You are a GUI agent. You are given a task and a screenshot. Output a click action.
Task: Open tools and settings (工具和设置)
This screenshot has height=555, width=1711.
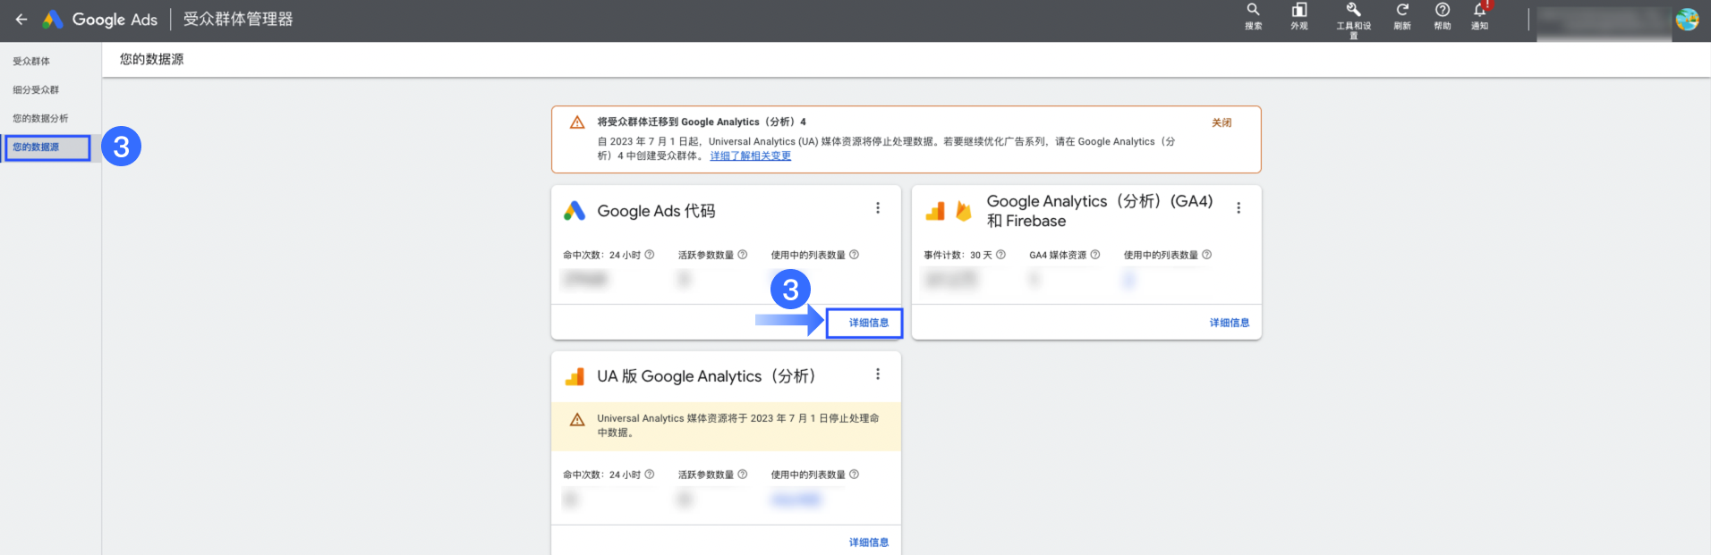click(1353, 20)
